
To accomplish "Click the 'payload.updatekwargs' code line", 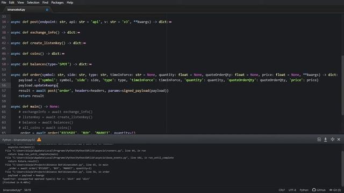I will coord(38,85).
